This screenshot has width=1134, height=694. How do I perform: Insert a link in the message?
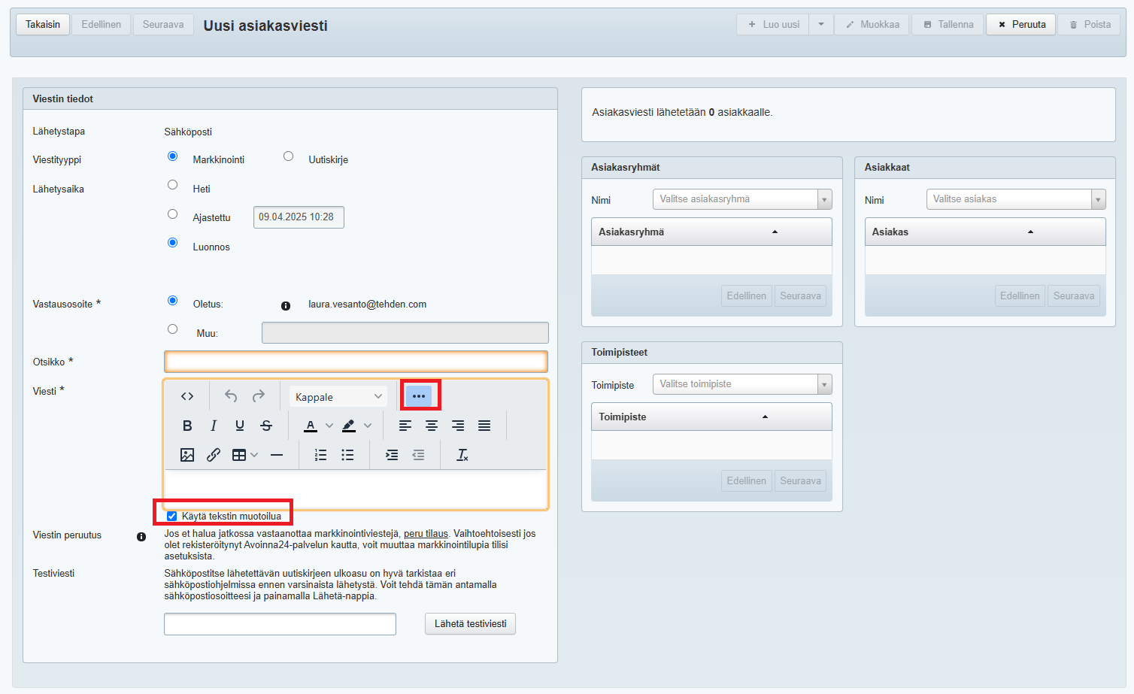coord(214,455)
